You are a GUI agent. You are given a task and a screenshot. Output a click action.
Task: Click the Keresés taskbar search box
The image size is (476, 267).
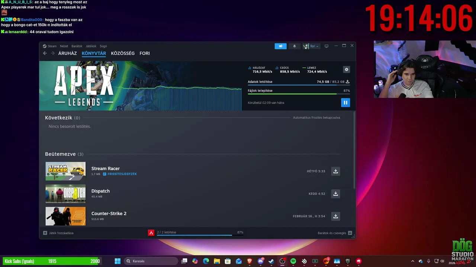[x=151, y=261]
